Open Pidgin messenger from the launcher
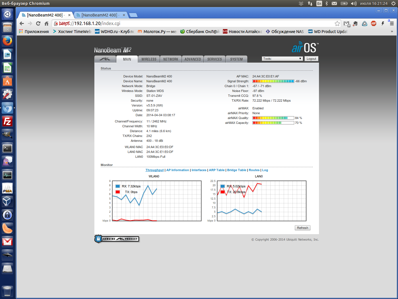The height and width of the screenshot is (299, 398). point(7,161)
